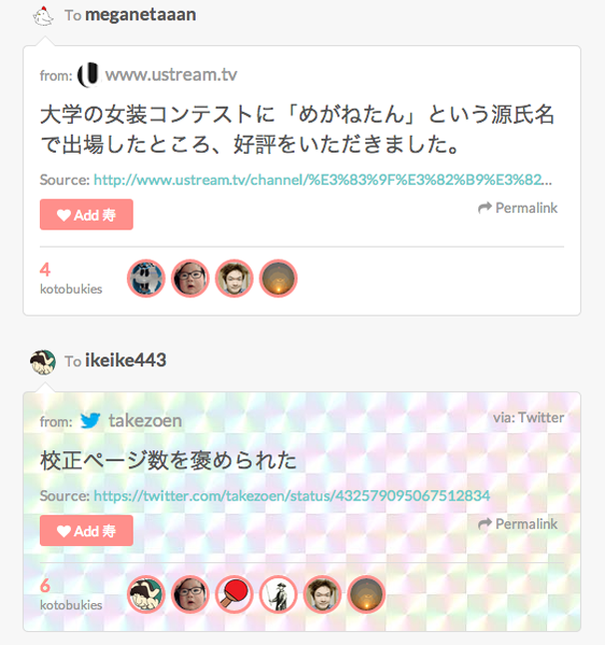Open the ikeike443 profile name
Viewport: 605px width, 645px height.
pos(126,360)
